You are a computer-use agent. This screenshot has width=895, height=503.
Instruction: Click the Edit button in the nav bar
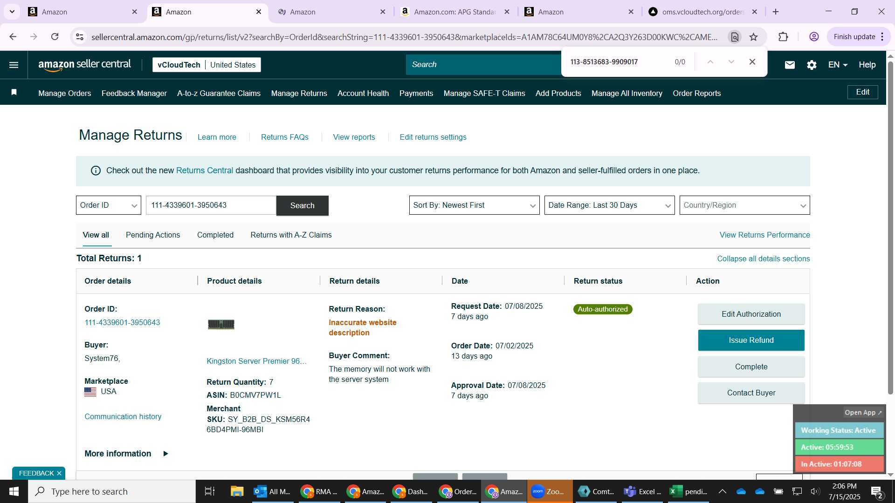[862, 92]
